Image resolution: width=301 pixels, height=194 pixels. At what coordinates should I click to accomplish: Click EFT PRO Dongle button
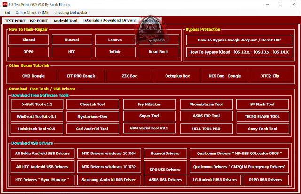pyautogui.click(x=81, y=76)
